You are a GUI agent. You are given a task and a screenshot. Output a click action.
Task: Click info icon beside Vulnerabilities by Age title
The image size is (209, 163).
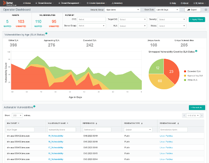46,33
